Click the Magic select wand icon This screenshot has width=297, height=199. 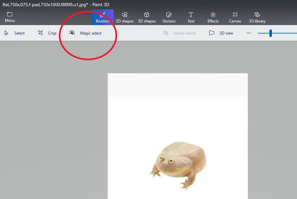point(72,33)
